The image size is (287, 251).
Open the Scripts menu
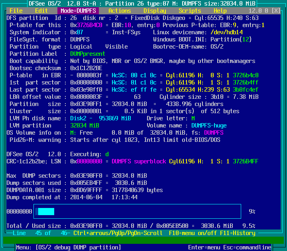pos(190,11)
